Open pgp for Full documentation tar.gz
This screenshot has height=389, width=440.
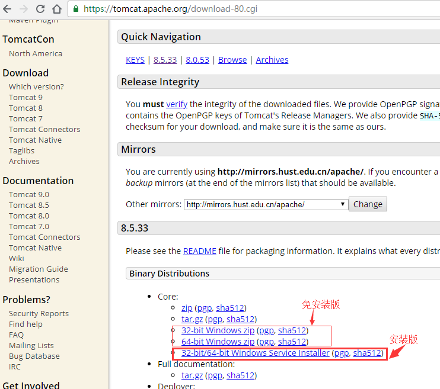pos(215,375)
